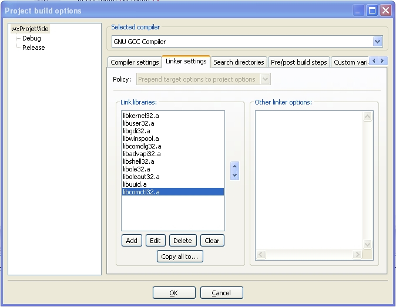Switch to Compiler settings tab
This screenshot has height=307, width=396.
click(135, 62)
